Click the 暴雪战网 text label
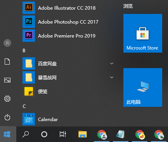This screenshot has width=168, height=142. click(47, 78)
